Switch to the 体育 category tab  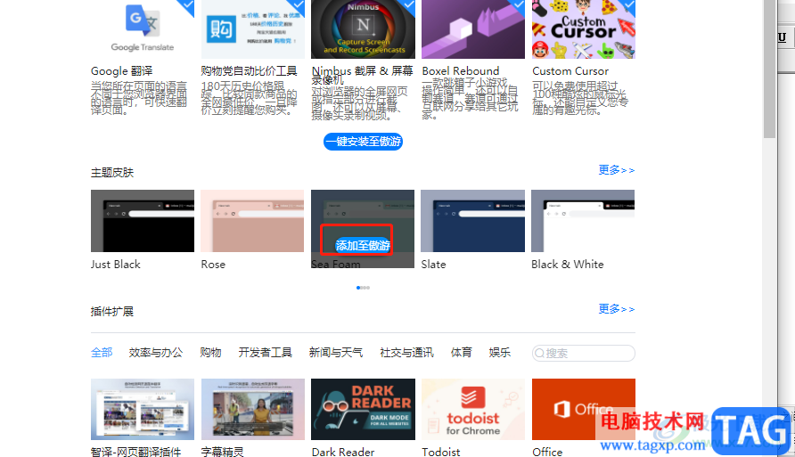462,353
